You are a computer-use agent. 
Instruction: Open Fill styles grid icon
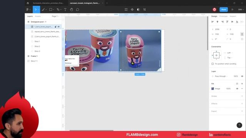(x=237, y=84)
